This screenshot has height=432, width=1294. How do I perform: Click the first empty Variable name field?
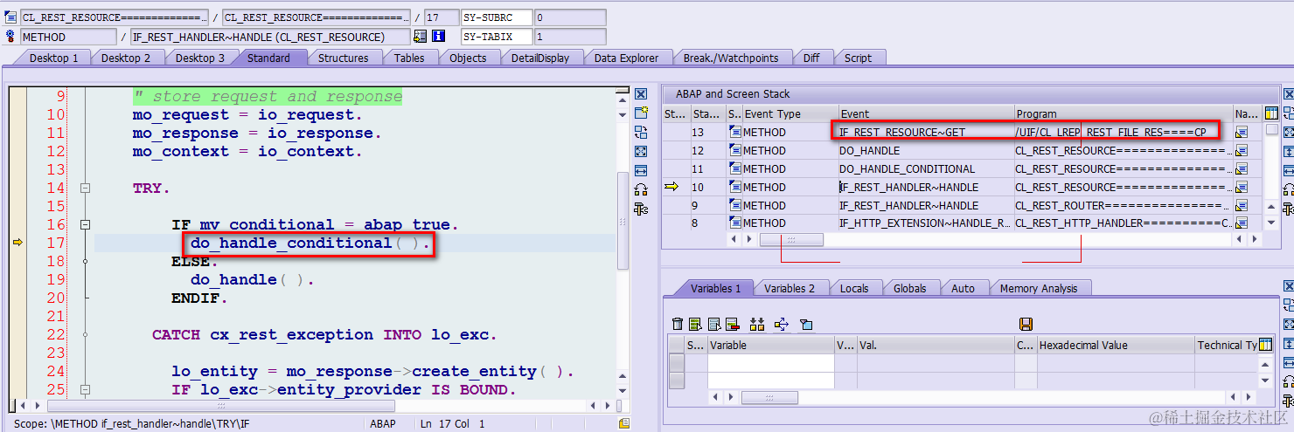(x=770, y=363)
